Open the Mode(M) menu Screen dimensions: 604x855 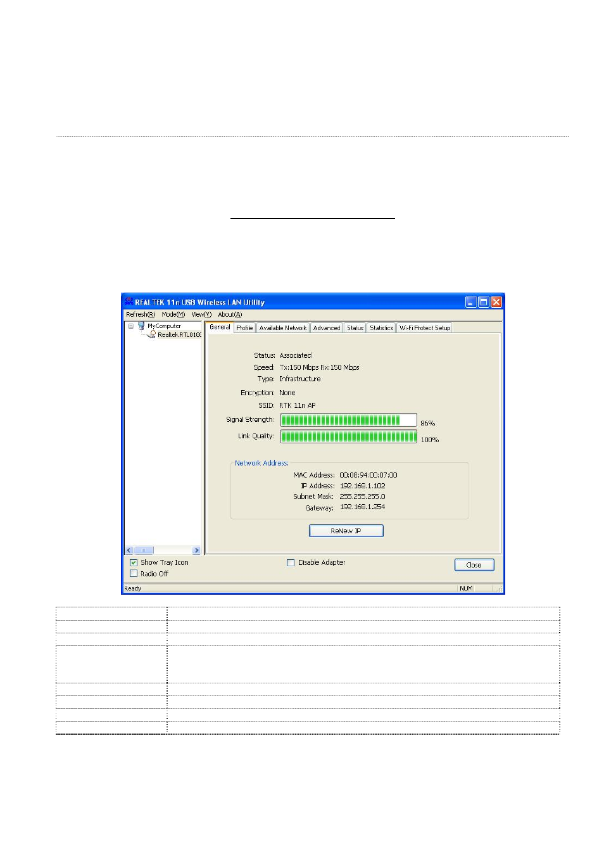tap(173, 314)
